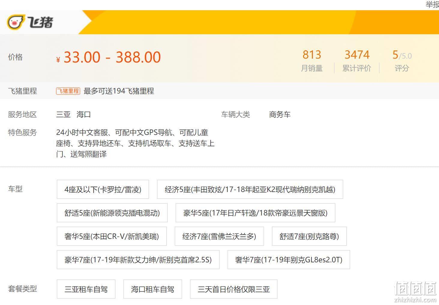Click the 813 monthly sales figure

[312, 55]
